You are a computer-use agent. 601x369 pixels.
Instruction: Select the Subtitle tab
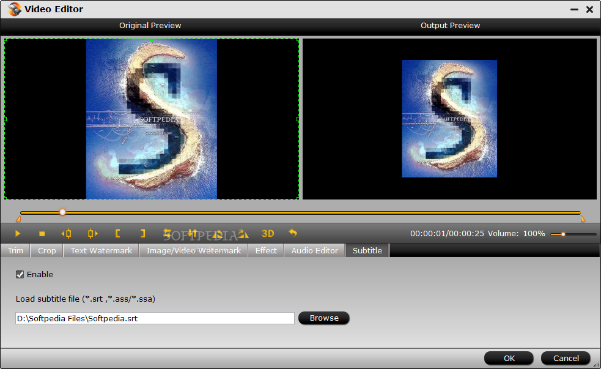tap(367, 250)
